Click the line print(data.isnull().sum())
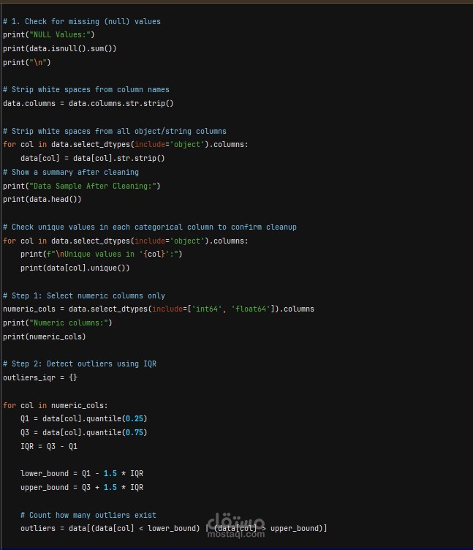 point(60,48)
